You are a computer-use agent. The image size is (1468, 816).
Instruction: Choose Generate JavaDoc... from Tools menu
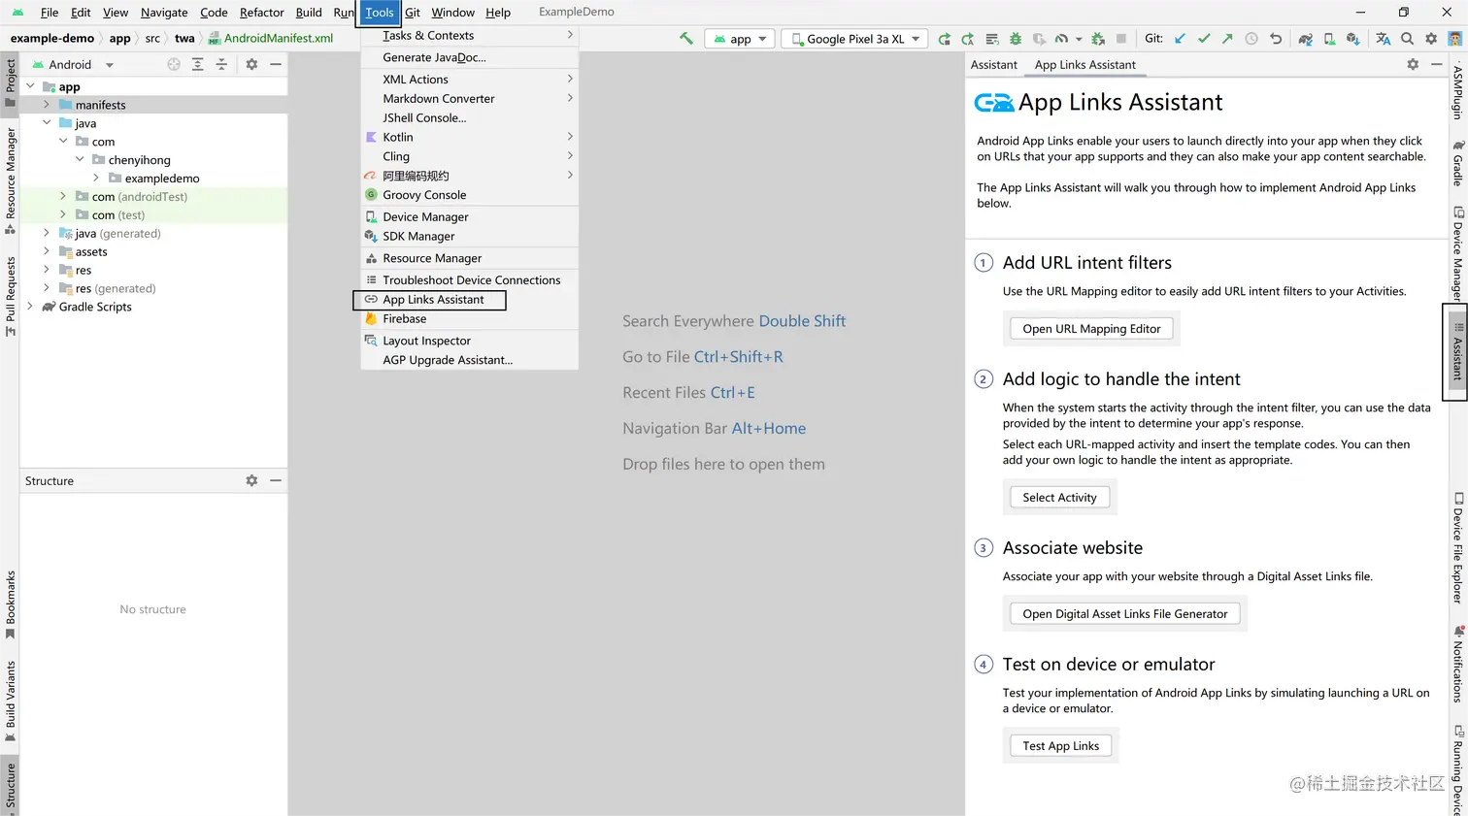click(x=469, y=57)
